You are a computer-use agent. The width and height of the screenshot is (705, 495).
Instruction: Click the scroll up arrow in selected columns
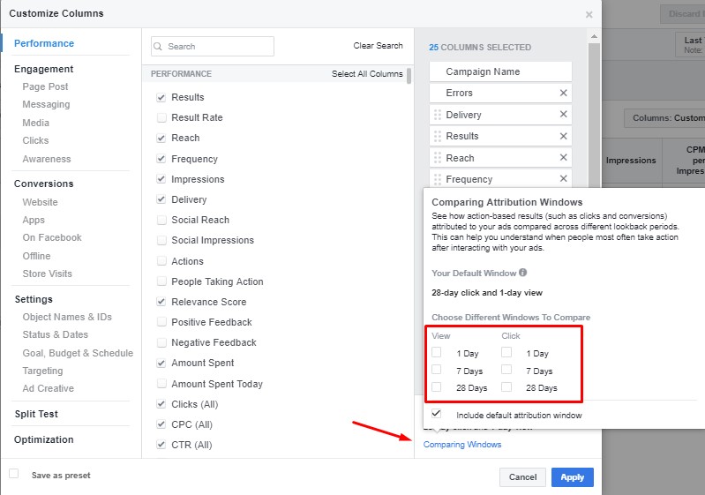(594, 36)
